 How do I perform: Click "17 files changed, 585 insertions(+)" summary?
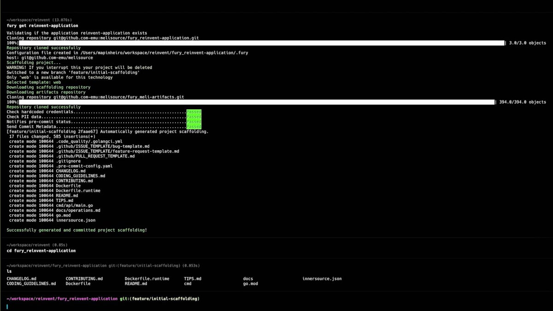click(x=52, y=136)
